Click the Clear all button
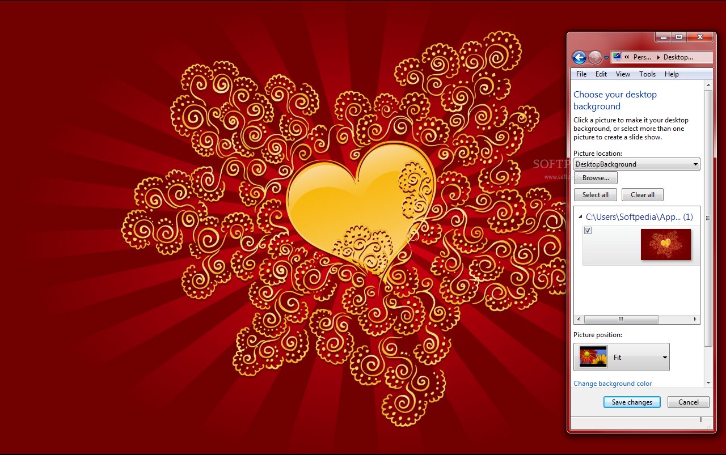This screenshot has width=726, height=455. pyautogui.click(x=643, y=195)
